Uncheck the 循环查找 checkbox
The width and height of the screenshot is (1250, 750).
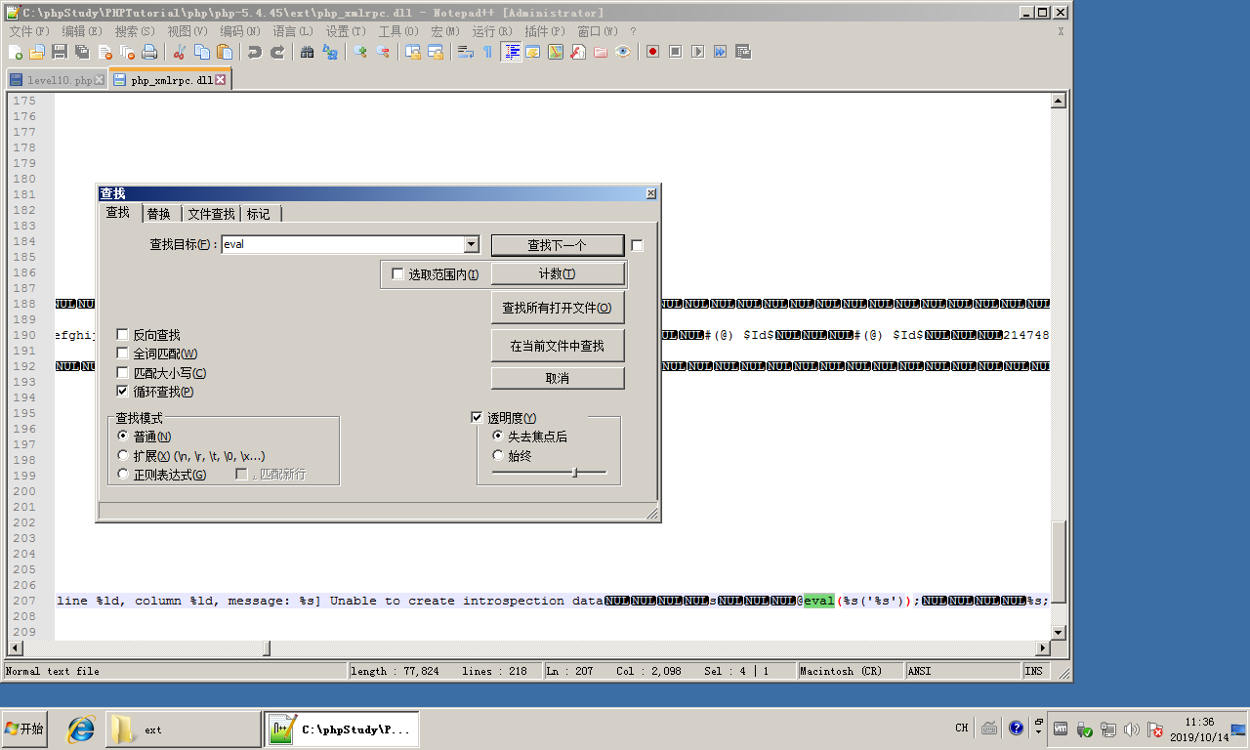coord(122,392)
